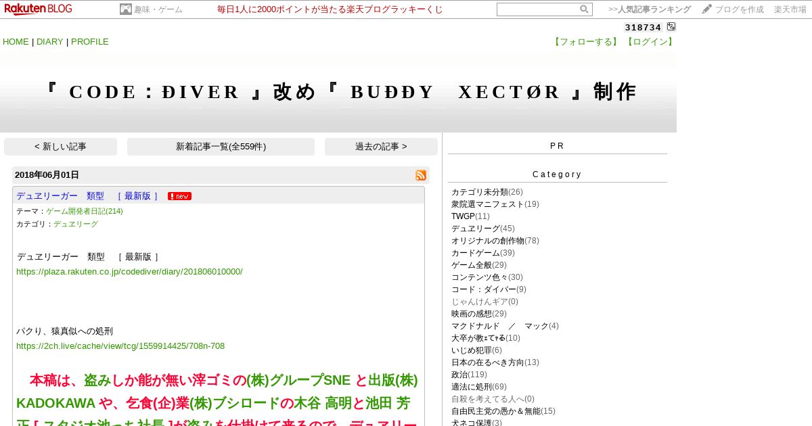
Task: Go to PROFILE menu item
Action: pyautogui.click(x=90, y=41)
